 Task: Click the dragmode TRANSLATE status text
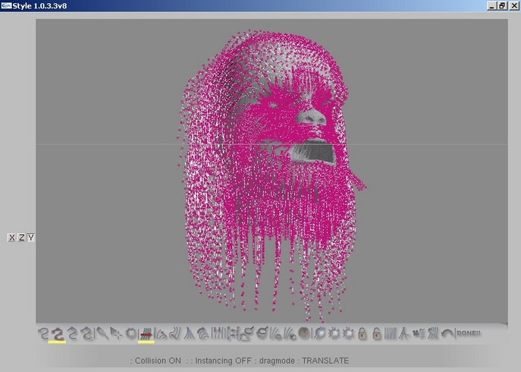coord(304,361)
